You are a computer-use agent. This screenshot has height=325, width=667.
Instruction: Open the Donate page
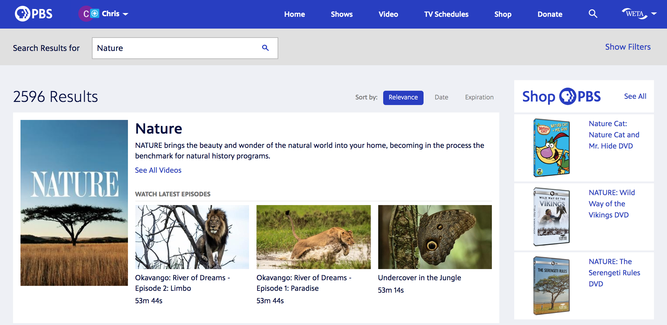pyautogui.click(x=550, y=14)
